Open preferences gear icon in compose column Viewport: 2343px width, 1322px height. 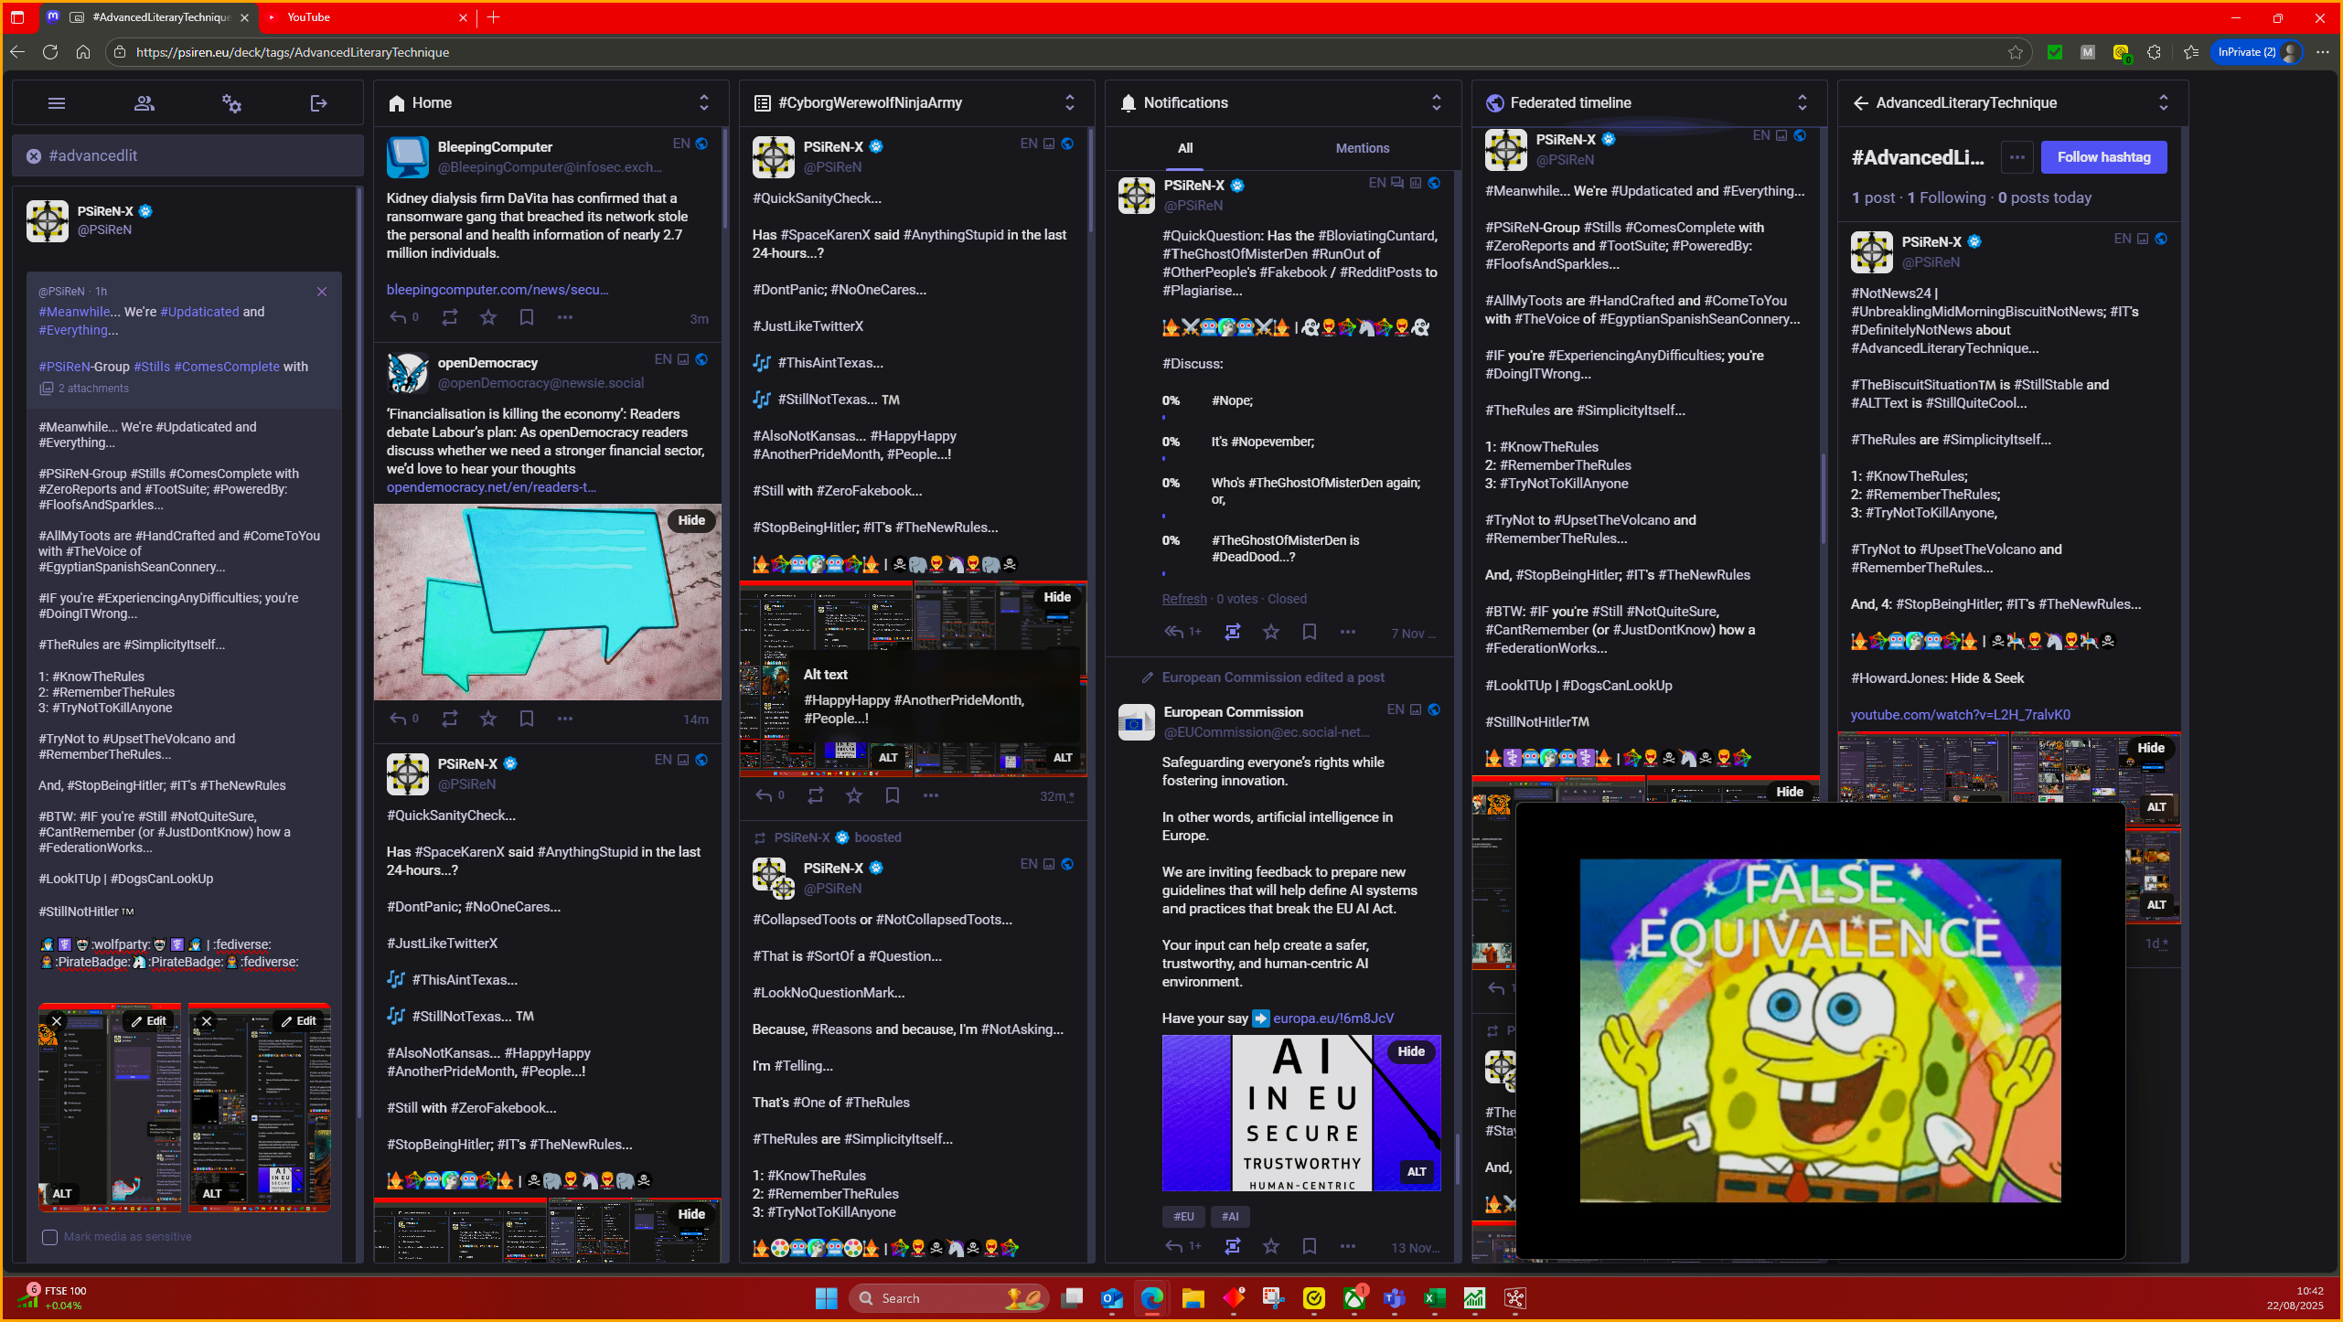(x=231, y=103)
